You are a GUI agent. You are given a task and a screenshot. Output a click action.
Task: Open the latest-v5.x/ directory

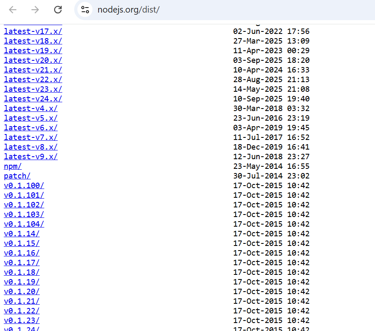(31, 118)
